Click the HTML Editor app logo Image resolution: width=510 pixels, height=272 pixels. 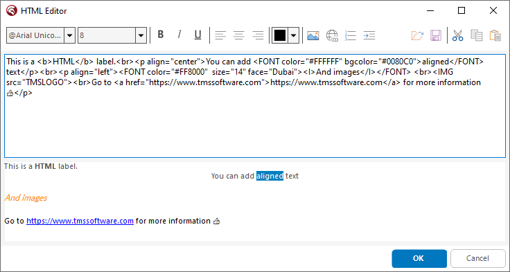point(11,10)
